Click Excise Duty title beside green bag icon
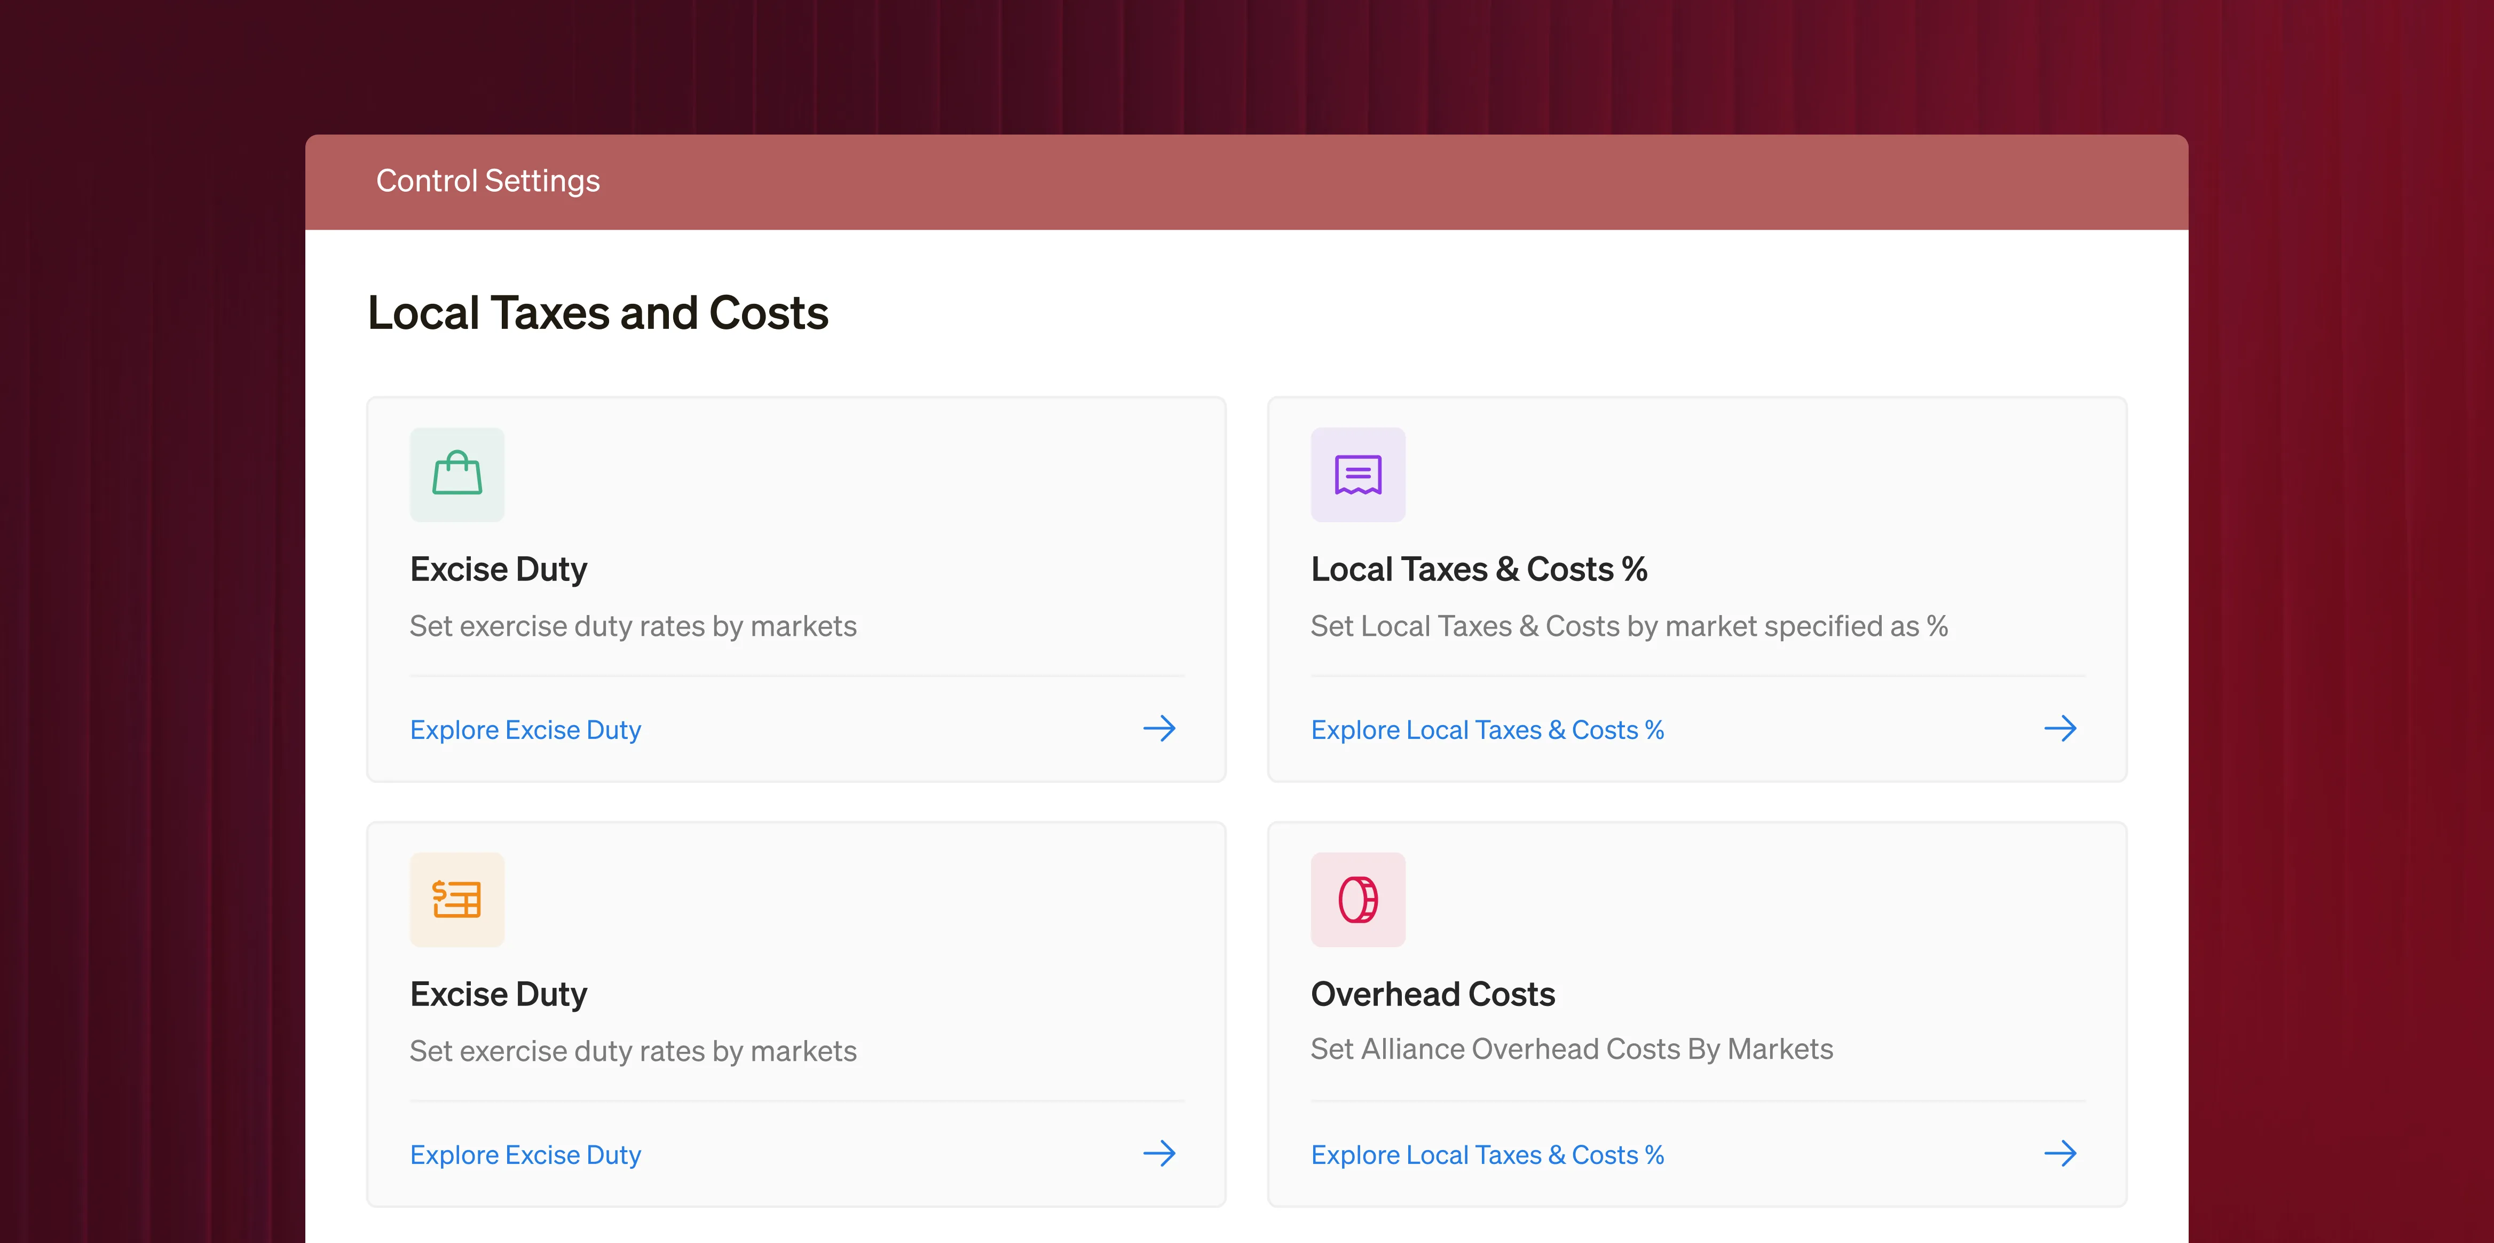Viewport: 2494px width, 1243px height. pyautogui.click(x=498, y=569)
